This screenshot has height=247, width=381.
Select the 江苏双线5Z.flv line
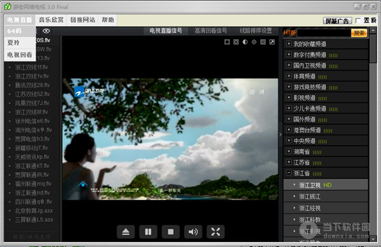(32, 94)
